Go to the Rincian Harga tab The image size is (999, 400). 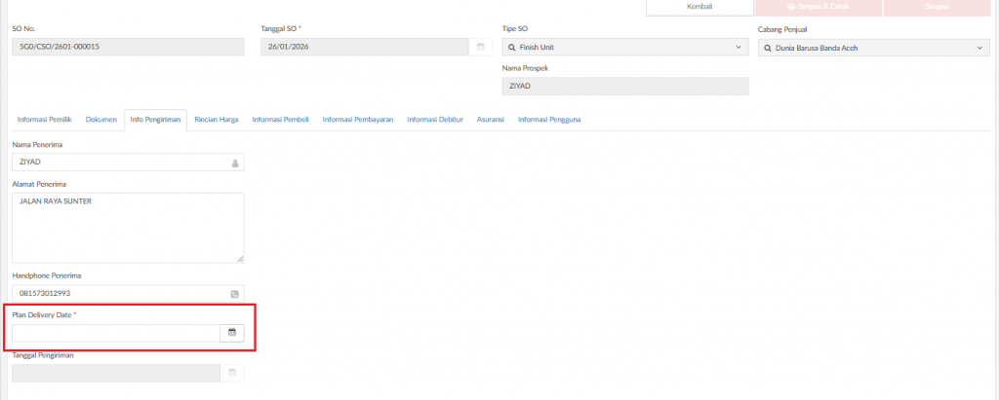[217, 120]
